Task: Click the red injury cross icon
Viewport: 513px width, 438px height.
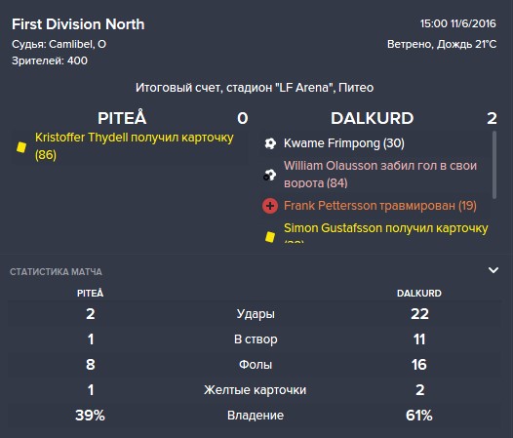Action: [270, 206]
